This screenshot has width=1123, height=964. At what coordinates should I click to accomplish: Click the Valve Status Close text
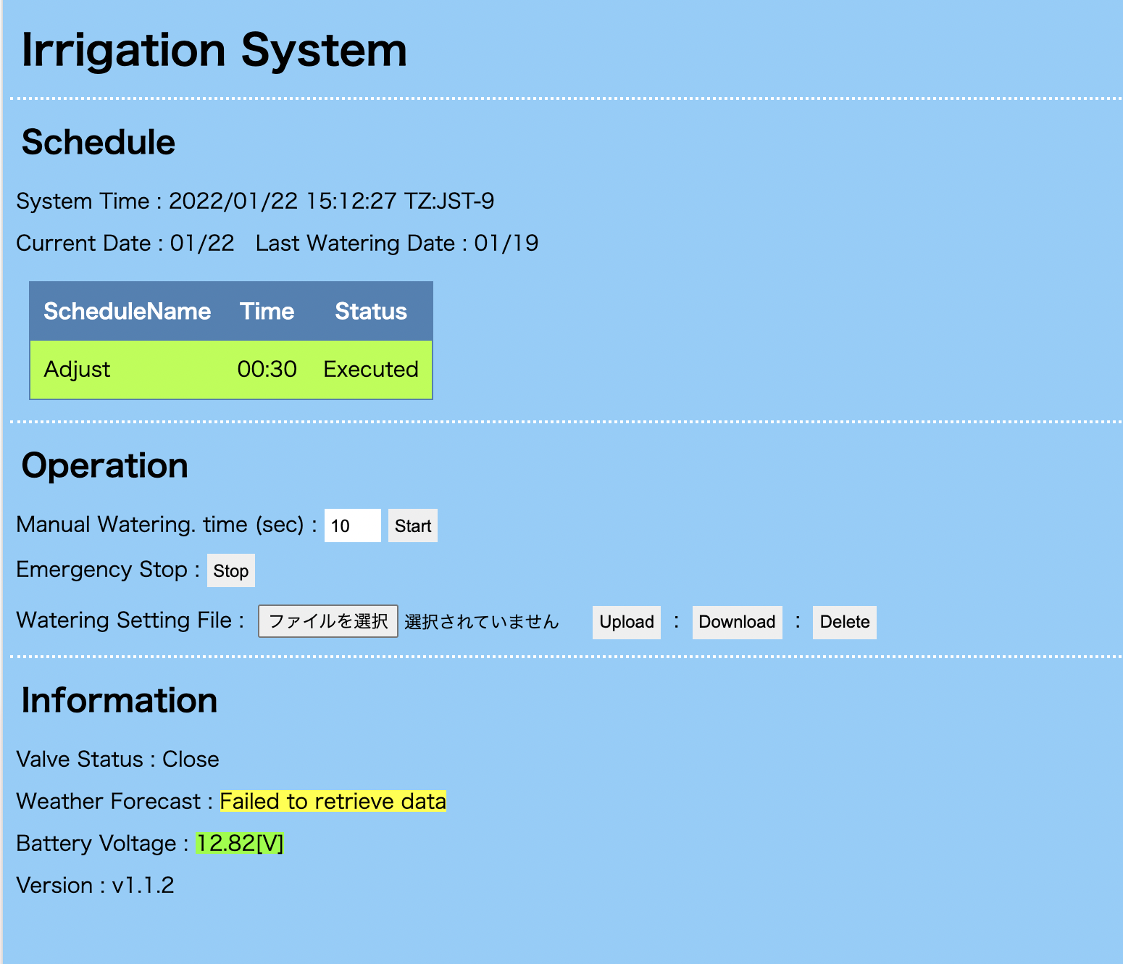(x=117, y=759)
